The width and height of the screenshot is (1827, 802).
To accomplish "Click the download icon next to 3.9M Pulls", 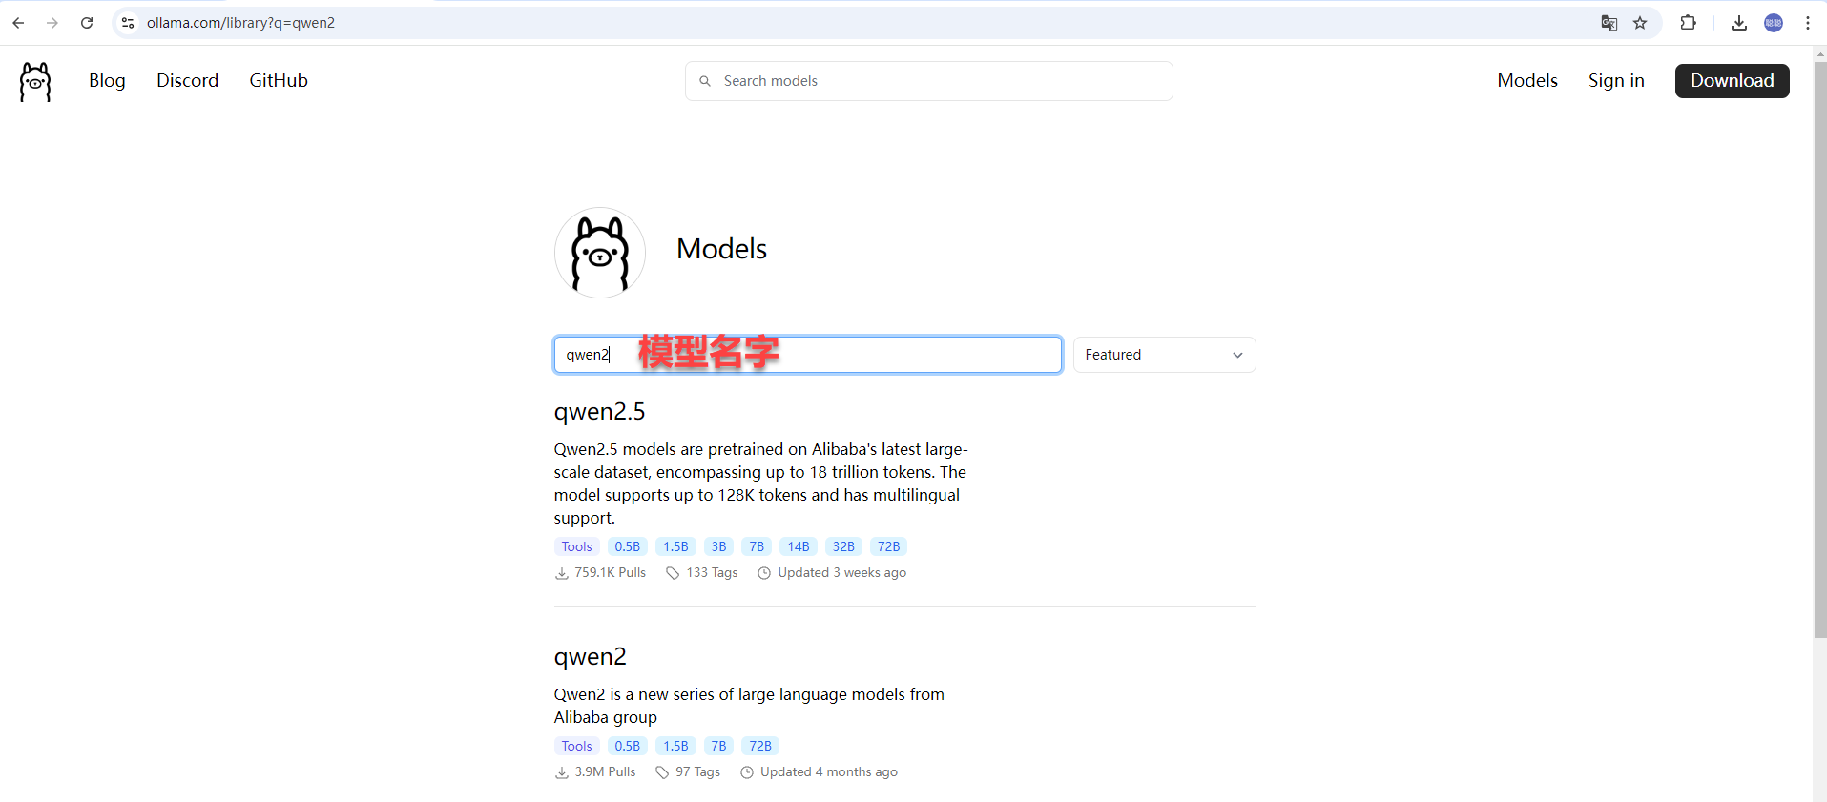I will 562,772.
